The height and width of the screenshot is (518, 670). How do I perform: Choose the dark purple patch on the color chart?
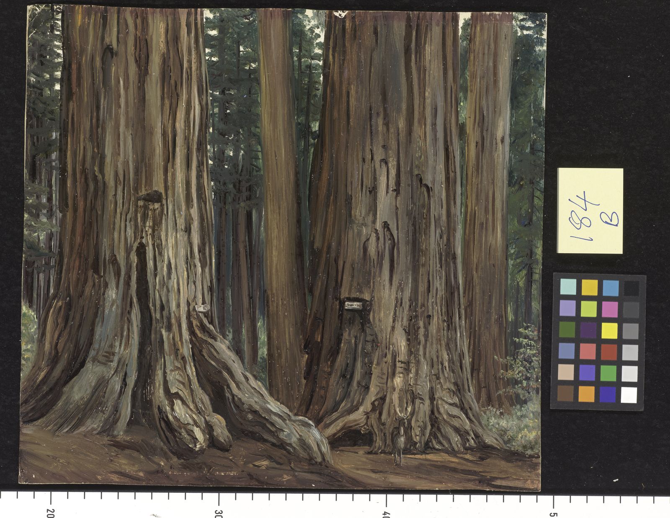tap(588, 330)
